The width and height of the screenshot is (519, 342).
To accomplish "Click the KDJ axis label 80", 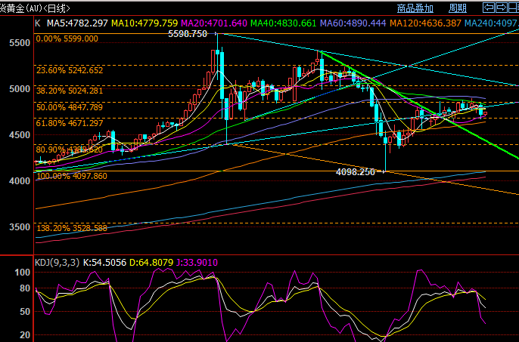I will tap(25, 288).
